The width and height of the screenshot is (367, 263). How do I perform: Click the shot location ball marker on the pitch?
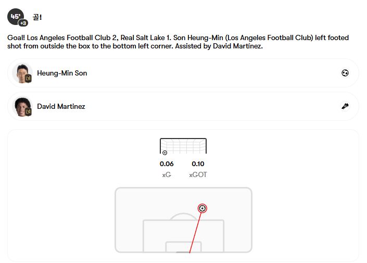tap(203, 208)
